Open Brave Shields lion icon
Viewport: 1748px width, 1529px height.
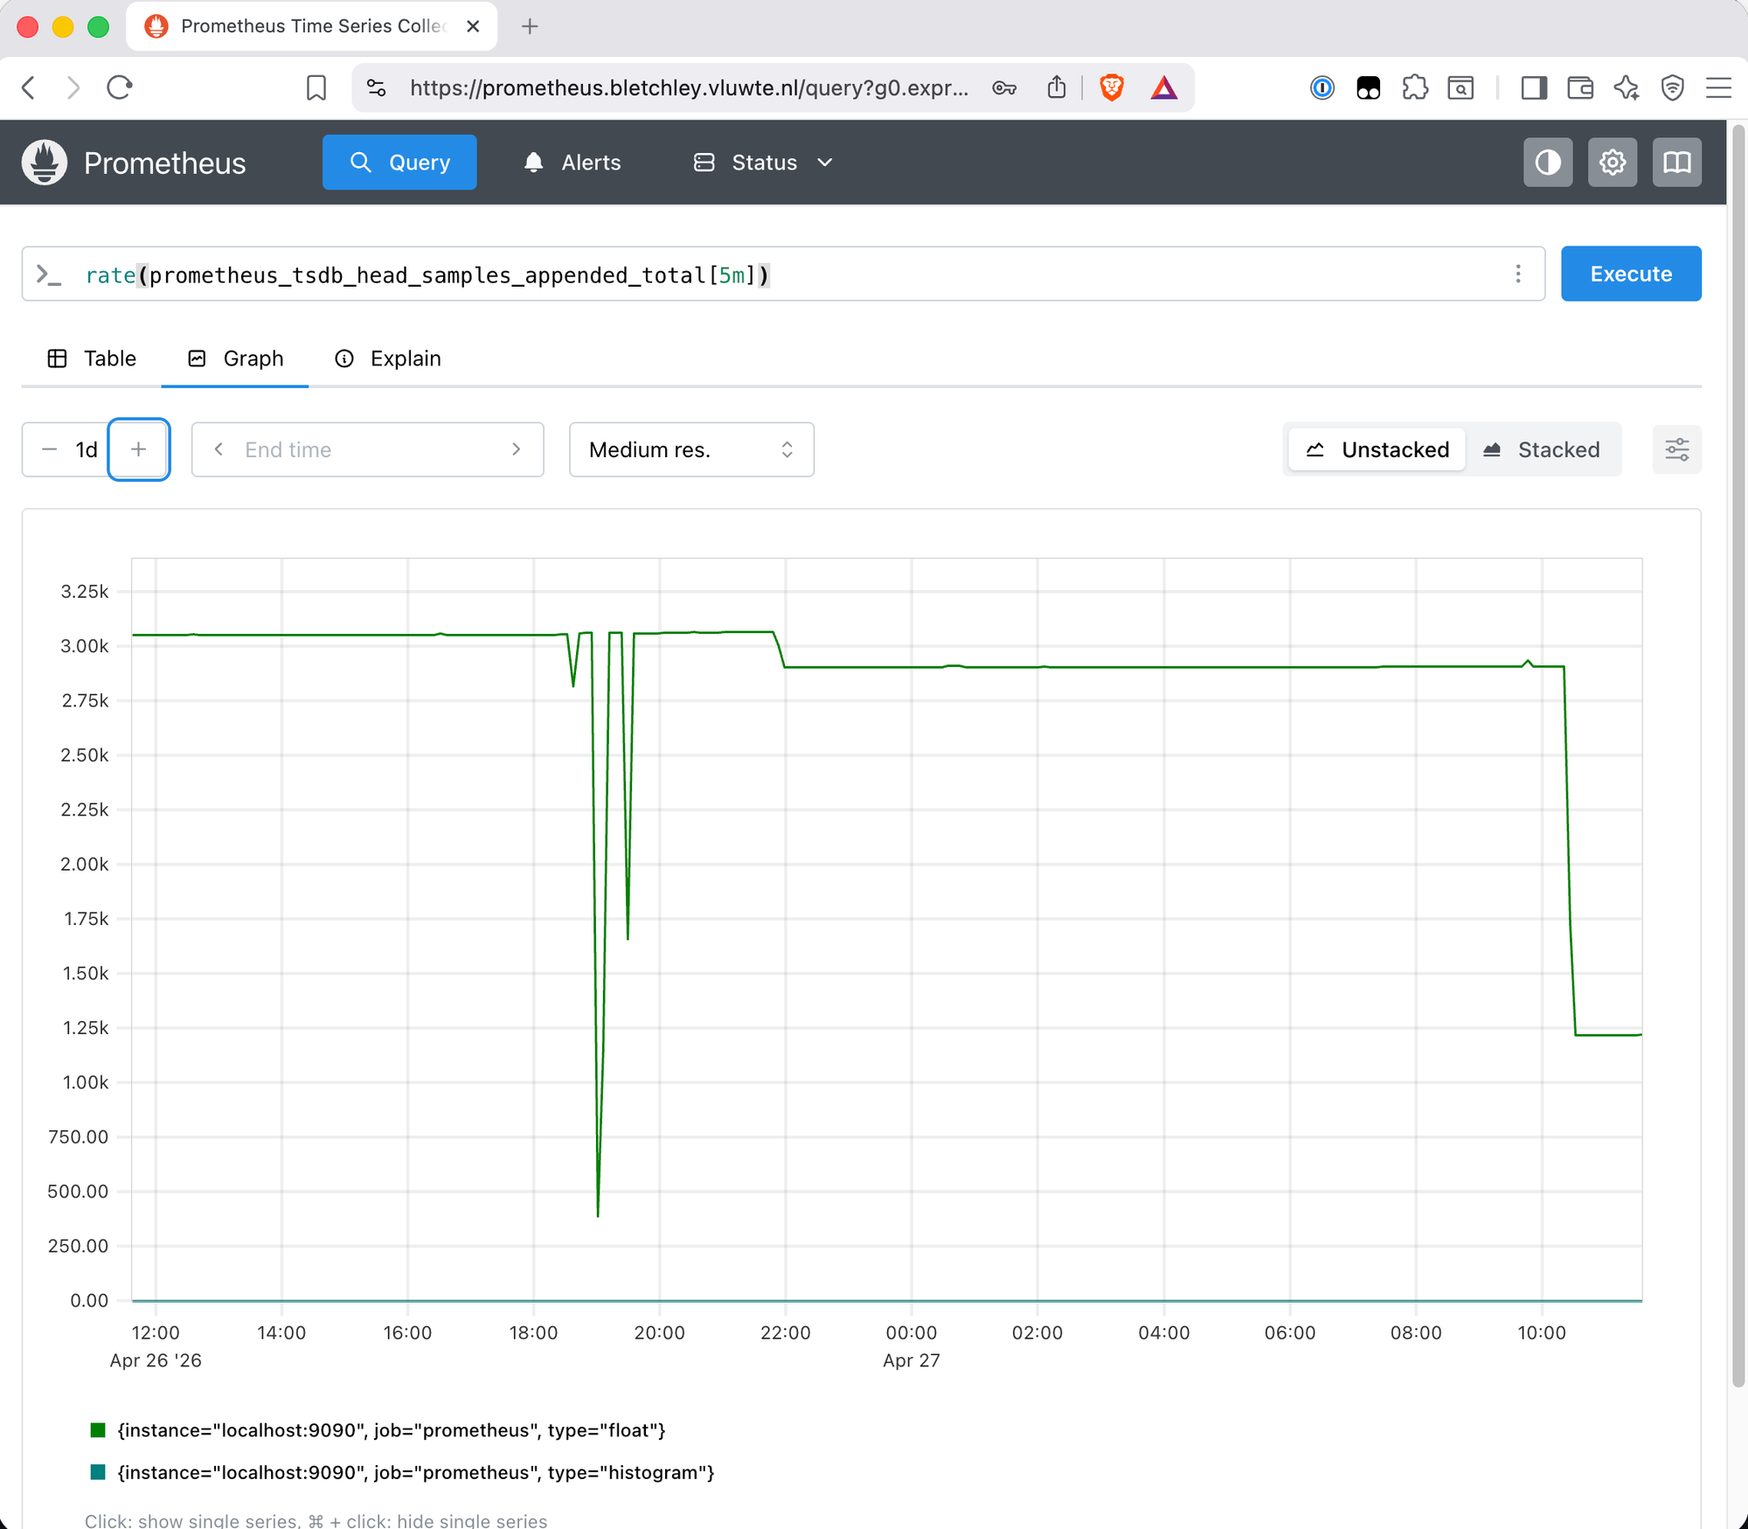(x=1112, y=87)
